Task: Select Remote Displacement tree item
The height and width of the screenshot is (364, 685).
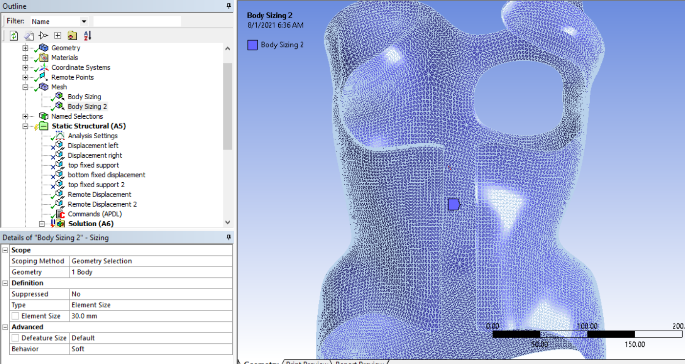Action: coord(99,194)
